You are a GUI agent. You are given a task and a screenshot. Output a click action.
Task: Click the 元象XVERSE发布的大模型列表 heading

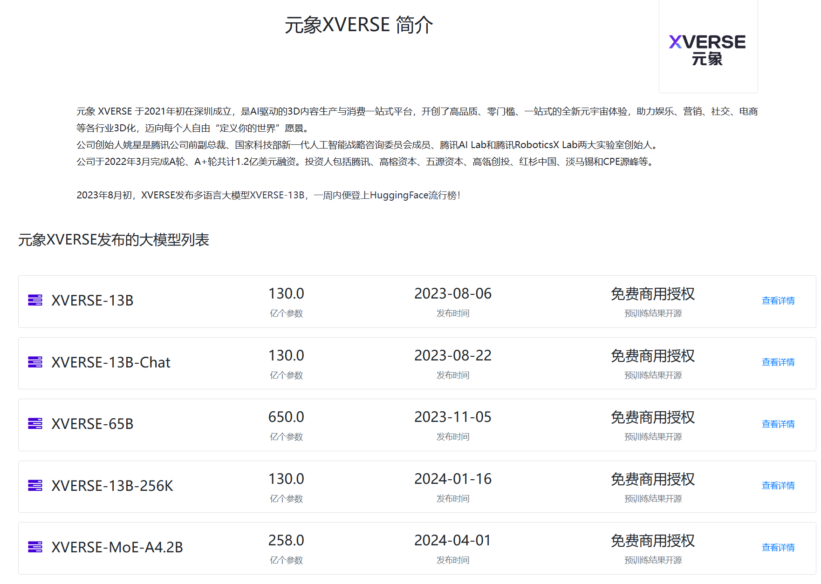tap(114, 240)
